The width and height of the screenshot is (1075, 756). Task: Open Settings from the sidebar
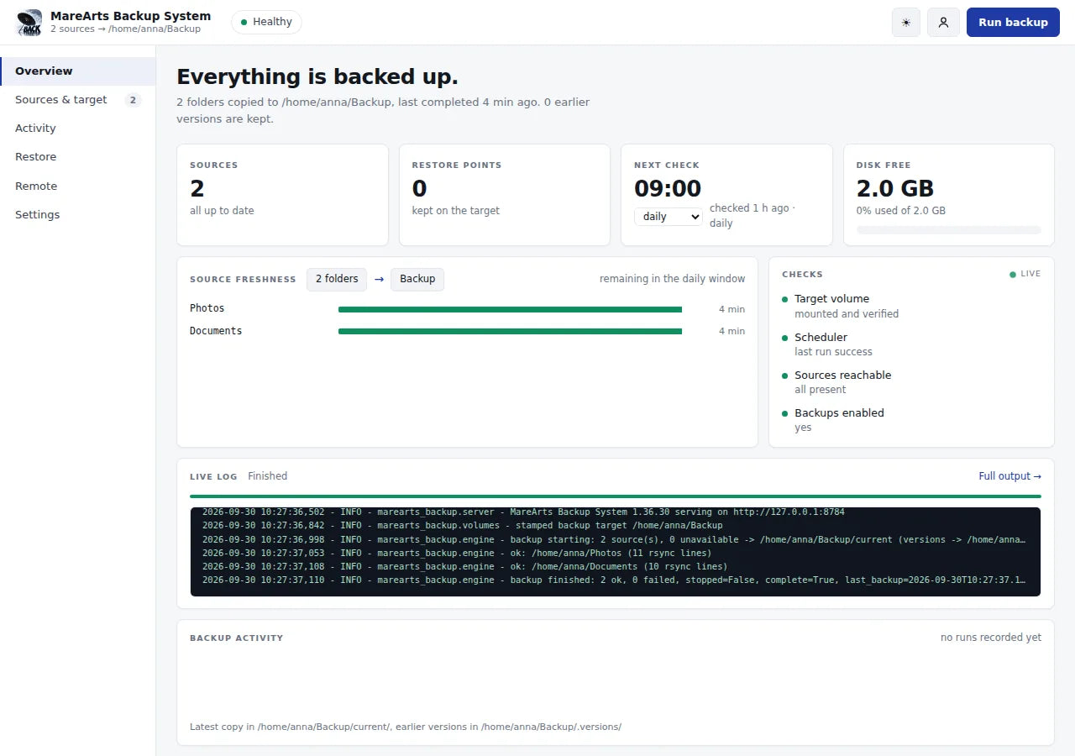point(78,215)
